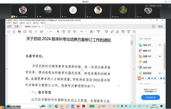Open the 文件(F) menu
This screenshot has width=171, height=109.
9,23
